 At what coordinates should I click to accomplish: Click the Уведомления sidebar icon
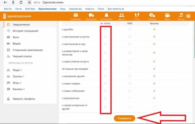[8, 24]
